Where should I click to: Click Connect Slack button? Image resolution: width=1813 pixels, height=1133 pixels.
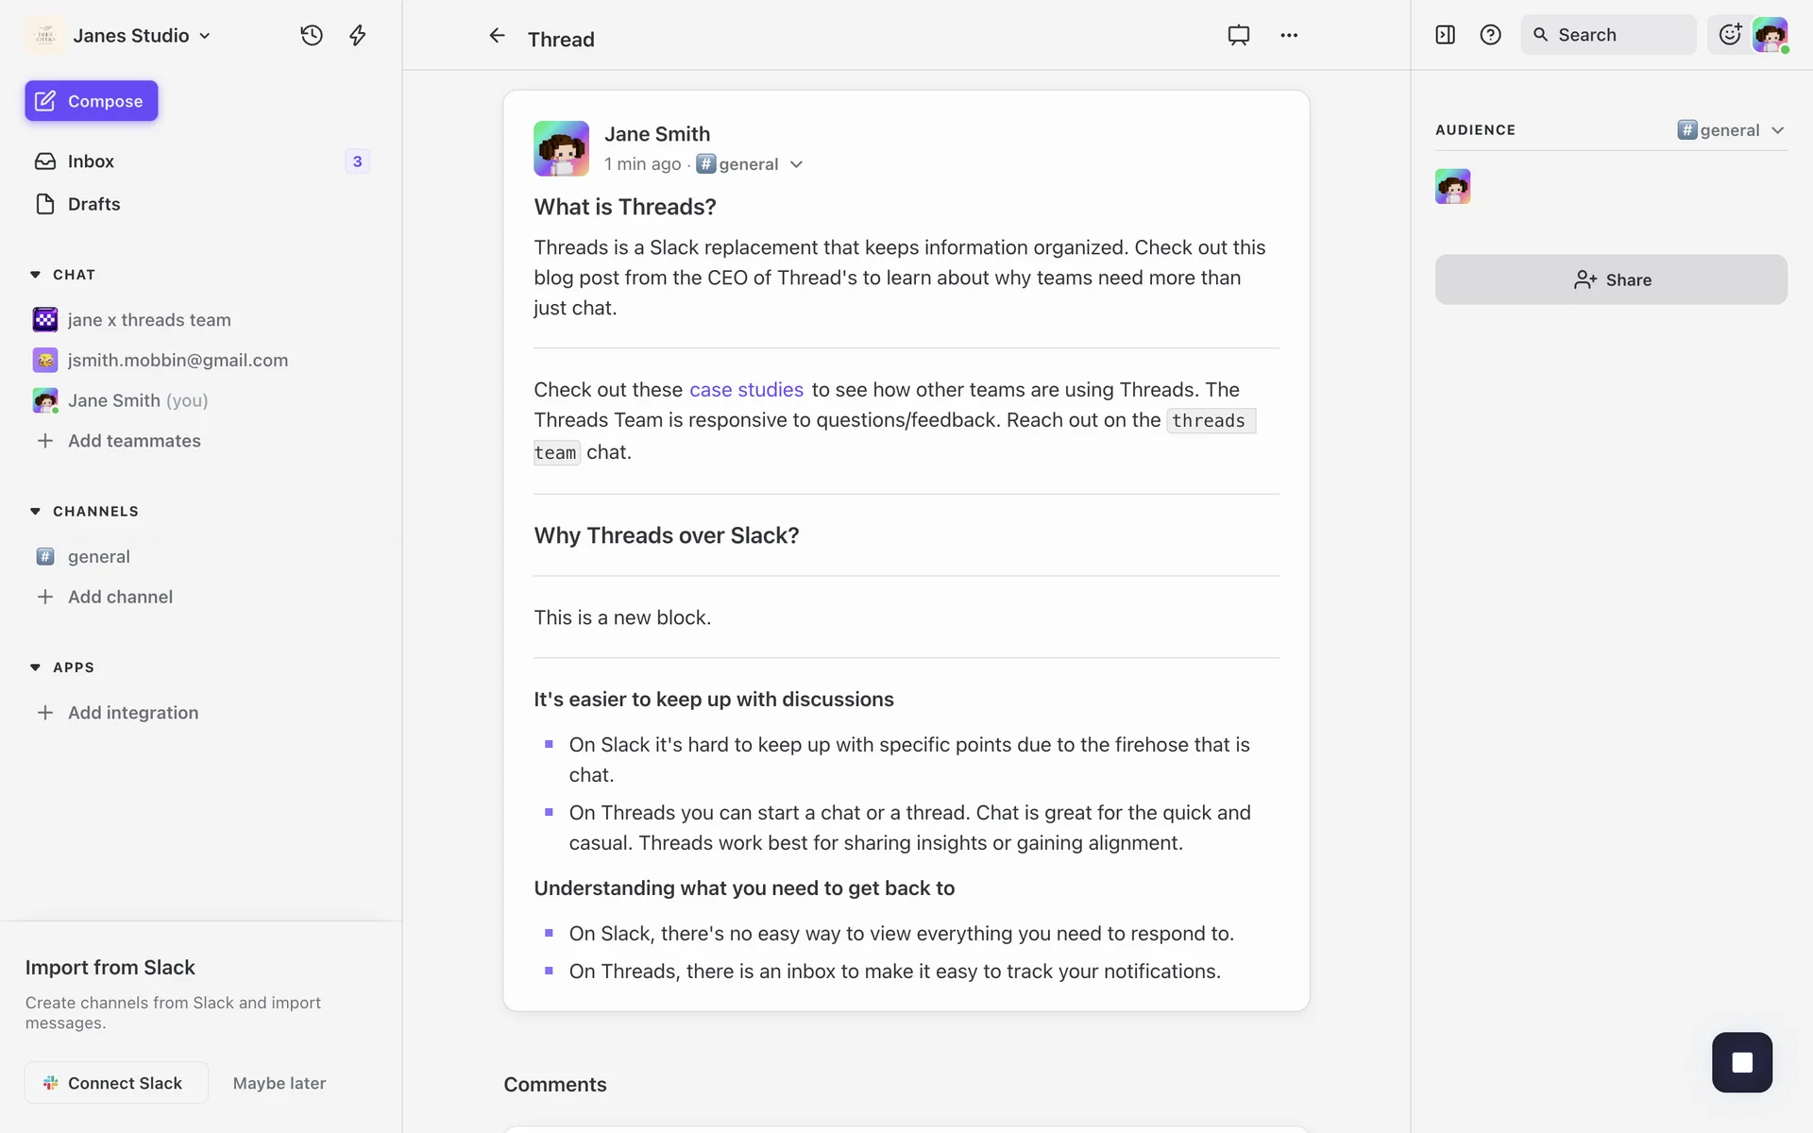coord(115,1083)
